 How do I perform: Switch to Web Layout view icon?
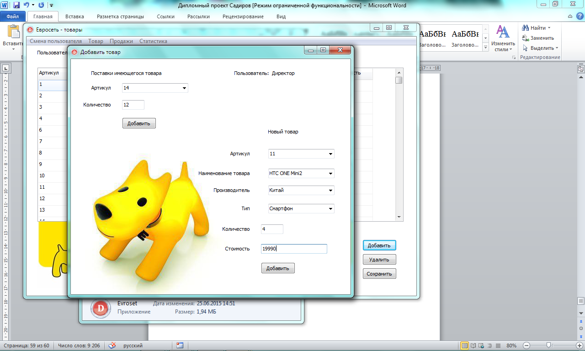tap(481, 346)
